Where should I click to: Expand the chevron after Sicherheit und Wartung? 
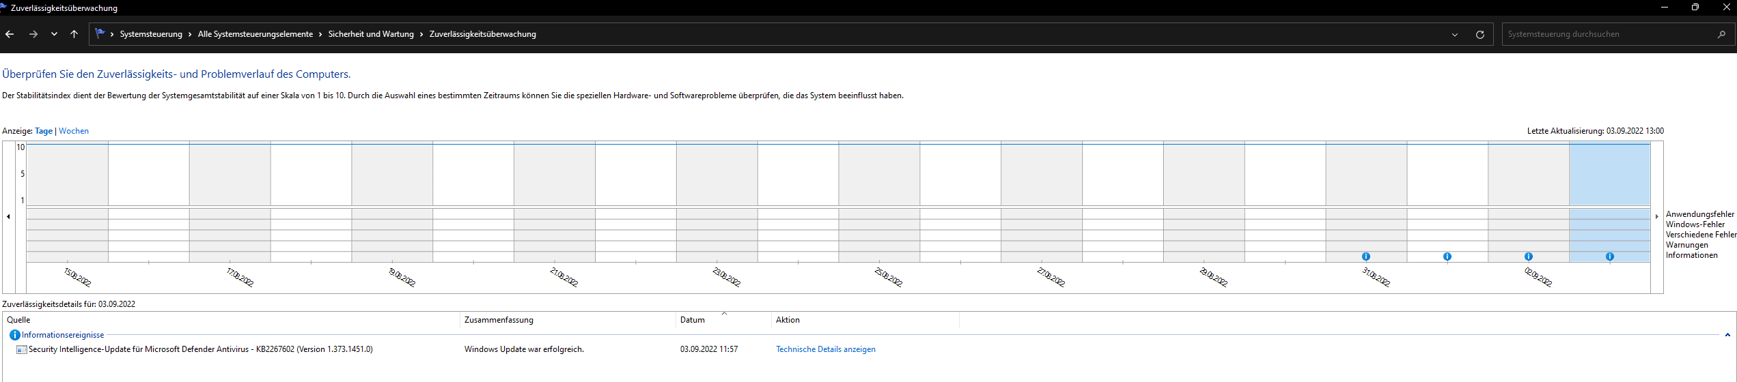pyautogui.click(x=422, y=34)
